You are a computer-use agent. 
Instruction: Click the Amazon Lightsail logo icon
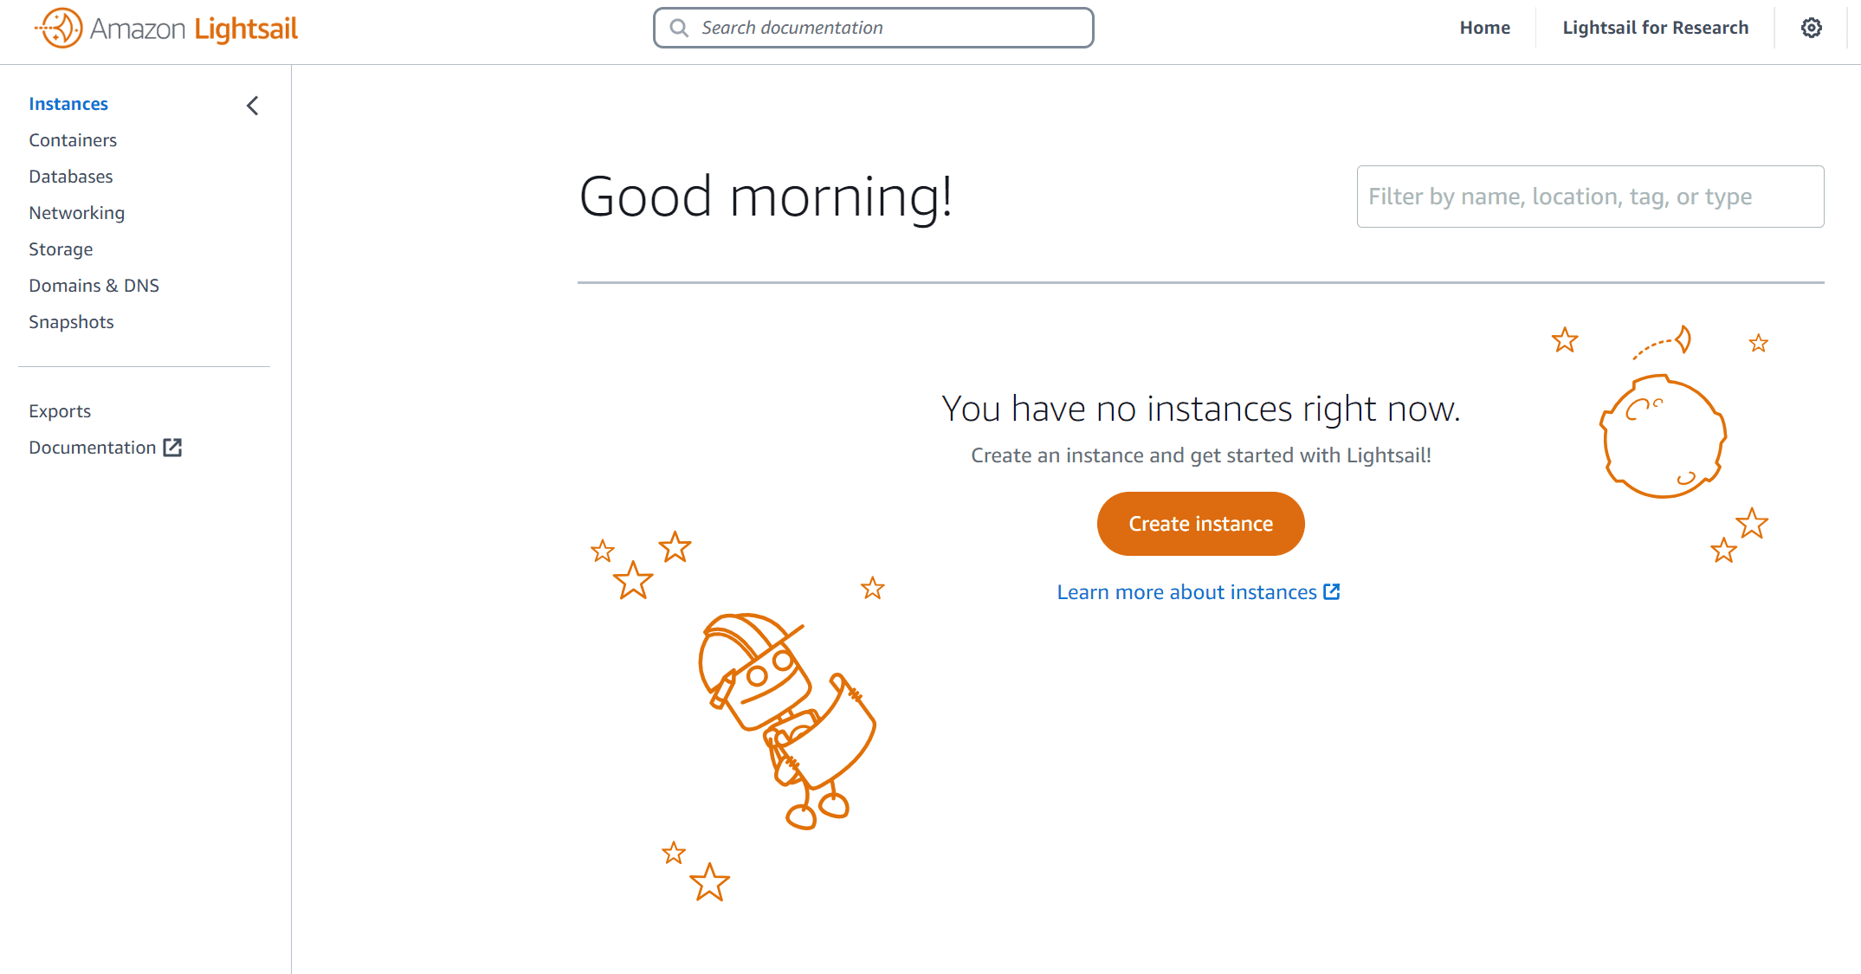[x=60, y=28]
